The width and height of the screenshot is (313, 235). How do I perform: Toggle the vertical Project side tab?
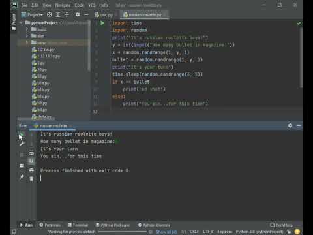(x=14, y=22)
